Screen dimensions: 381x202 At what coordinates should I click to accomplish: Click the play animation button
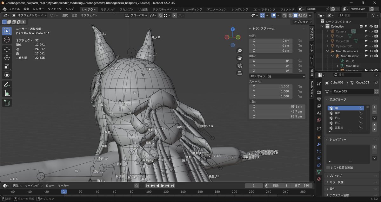coord(163,186)
